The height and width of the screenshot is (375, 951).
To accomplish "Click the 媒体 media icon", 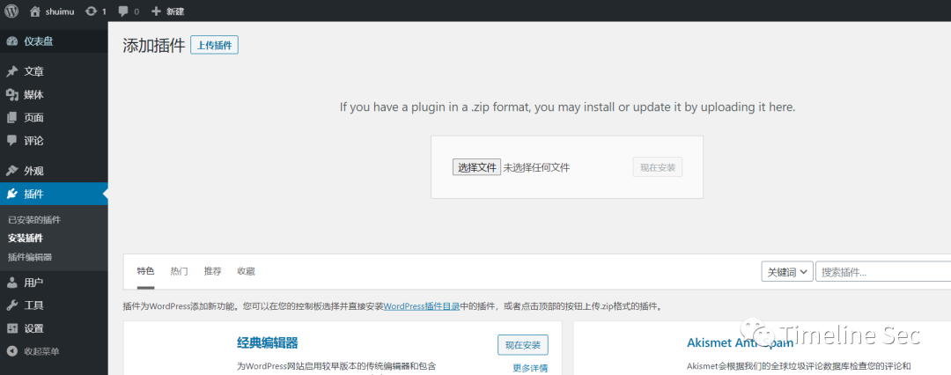I will pyautogui.click(x=11, y=95).
